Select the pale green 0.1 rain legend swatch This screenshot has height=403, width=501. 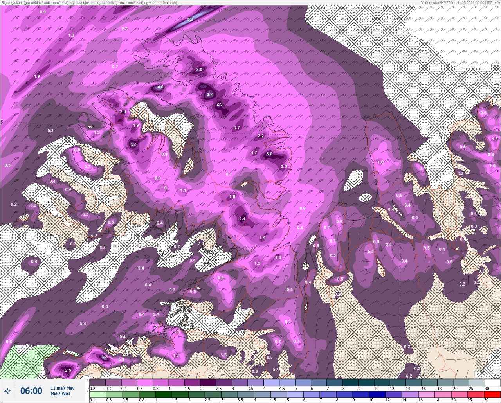pyautogui.click(x=97, y=394)
